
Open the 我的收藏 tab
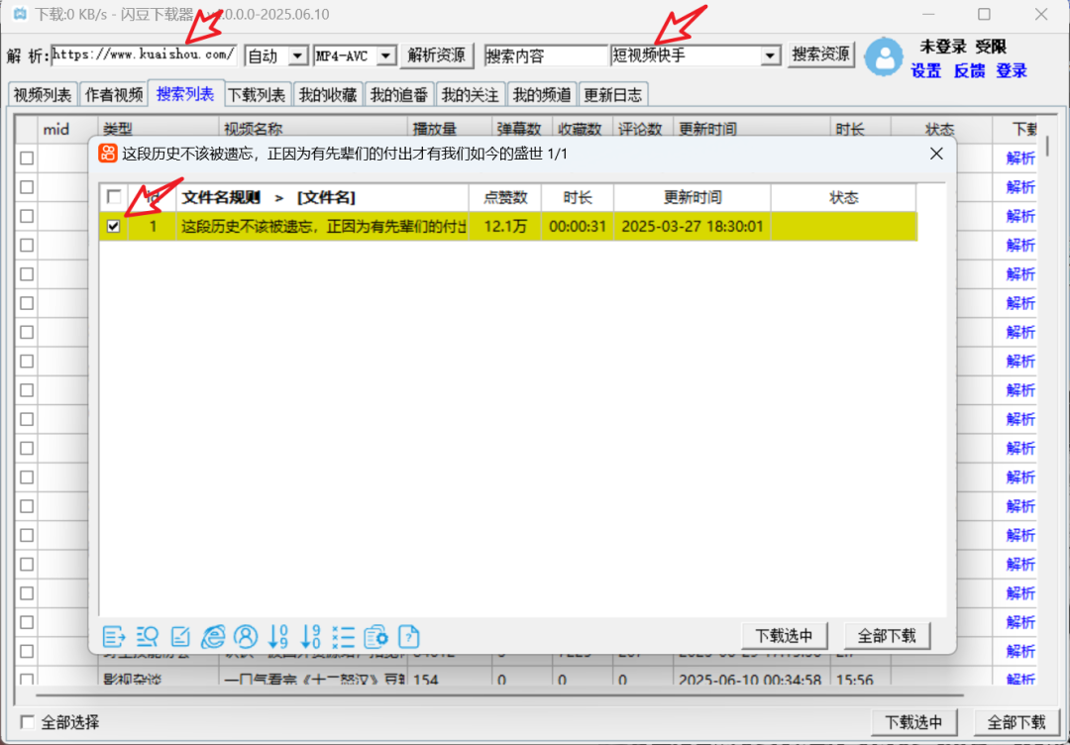328,95
